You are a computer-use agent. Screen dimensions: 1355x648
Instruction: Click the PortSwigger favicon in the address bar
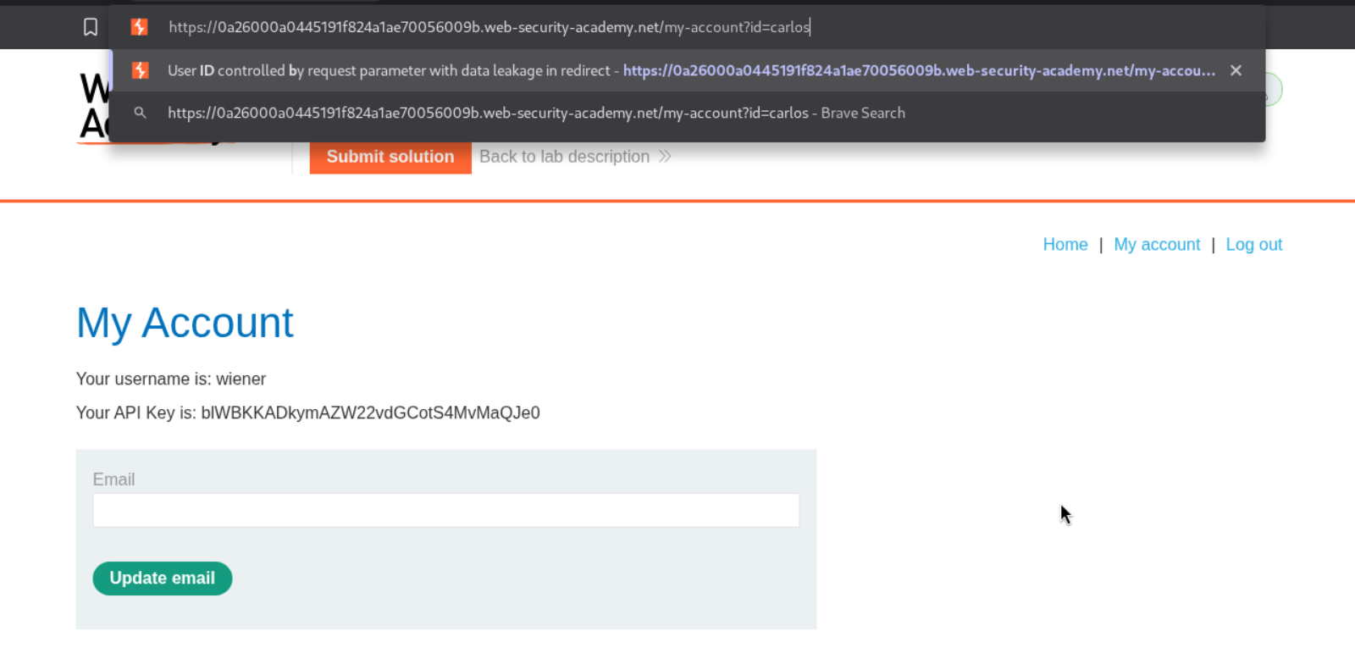coord(140,27)
